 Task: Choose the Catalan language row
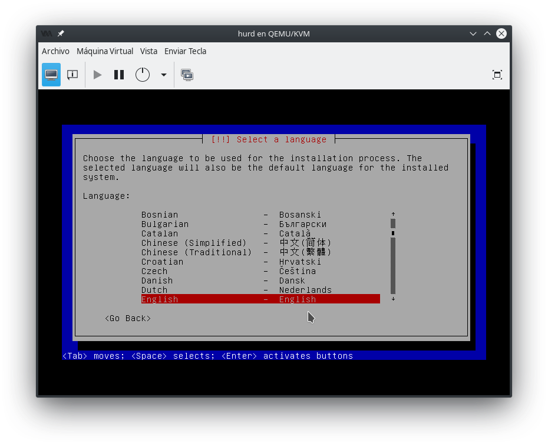[x=260, y=233]
